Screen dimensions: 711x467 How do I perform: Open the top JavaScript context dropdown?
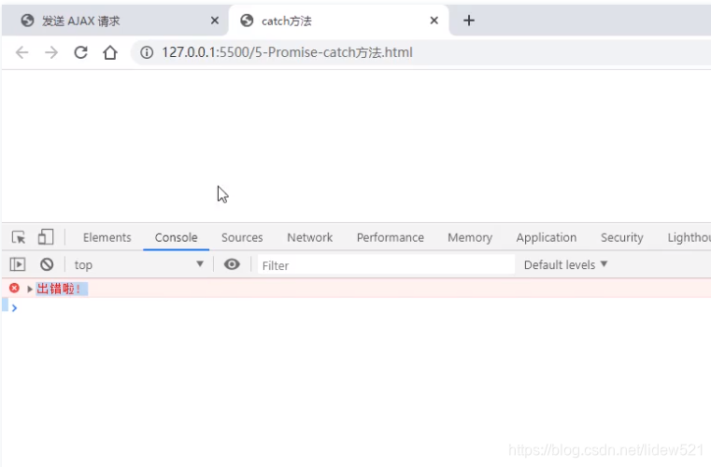point(139,264)
